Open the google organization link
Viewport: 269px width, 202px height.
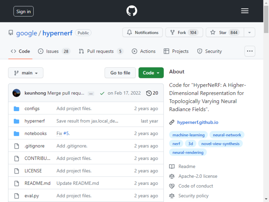[26, 33]
